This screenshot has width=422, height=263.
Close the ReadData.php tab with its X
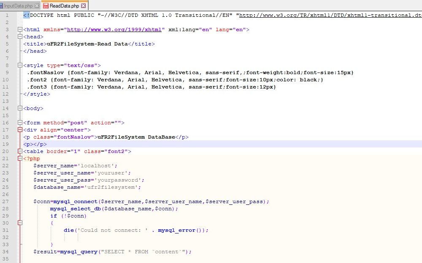click(84, 5)
